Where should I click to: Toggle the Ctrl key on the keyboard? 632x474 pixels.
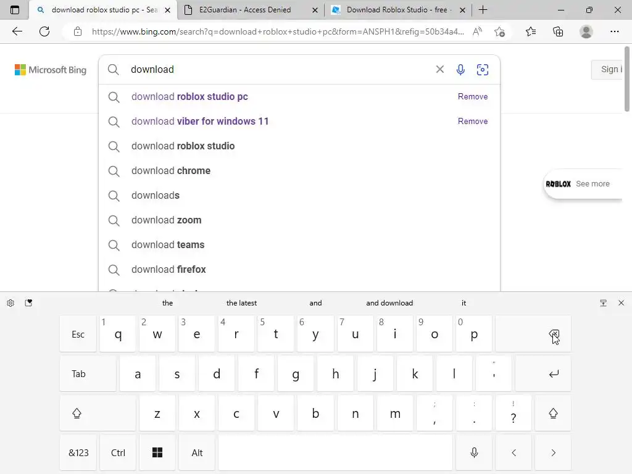coord(118,452)
